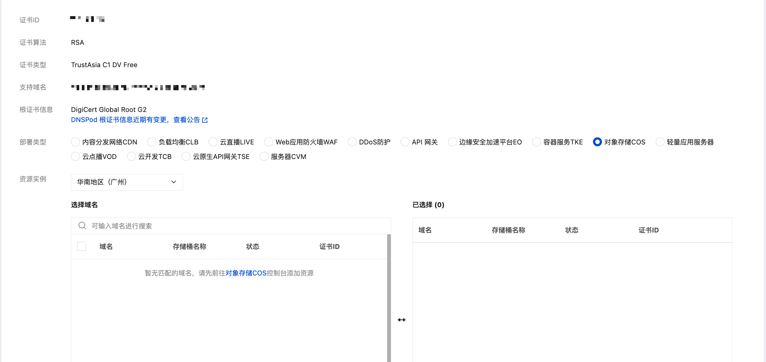The height and width of the screenshot is (362, 766).
Task: Click the 域名 header in 已选择 table
Action: (x=425, y=230)
